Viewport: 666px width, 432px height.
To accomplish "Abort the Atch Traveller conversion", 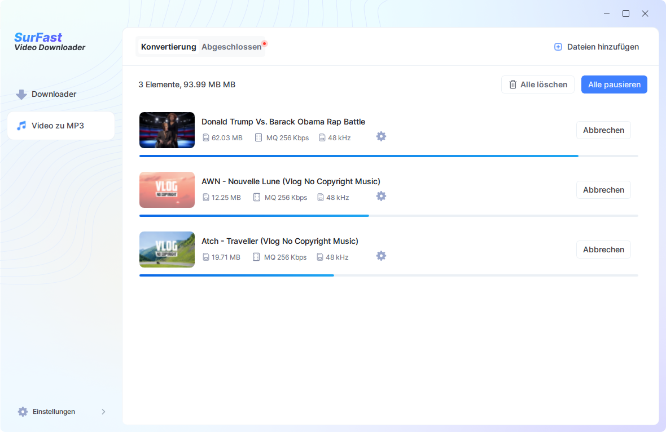I will [603, 250].
